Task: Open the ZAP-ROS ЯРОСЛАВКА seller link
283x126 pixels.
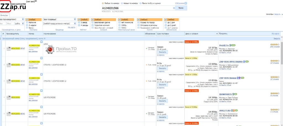Action: point(231,61)
